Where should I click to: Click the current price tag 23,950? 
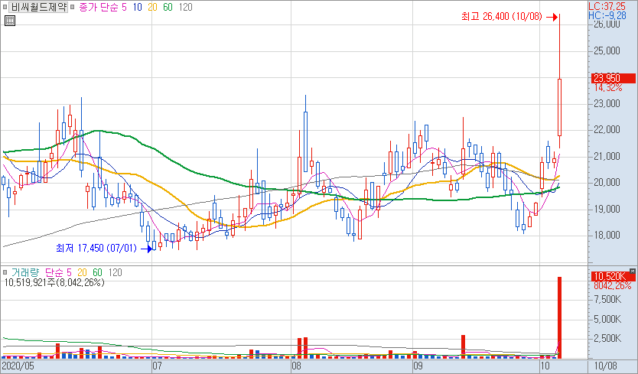(614, 78)
